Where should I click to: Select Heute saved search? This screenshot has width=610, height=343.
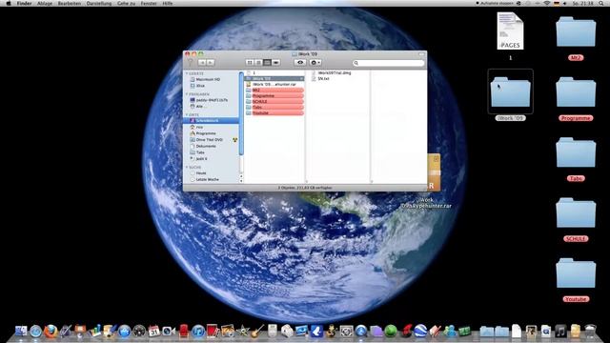(x=198, y=173)
